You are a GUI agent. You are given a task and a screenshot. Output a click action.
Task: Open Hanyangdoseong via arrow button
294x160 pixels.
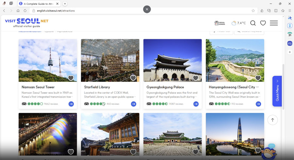click(x=258, y=104)
